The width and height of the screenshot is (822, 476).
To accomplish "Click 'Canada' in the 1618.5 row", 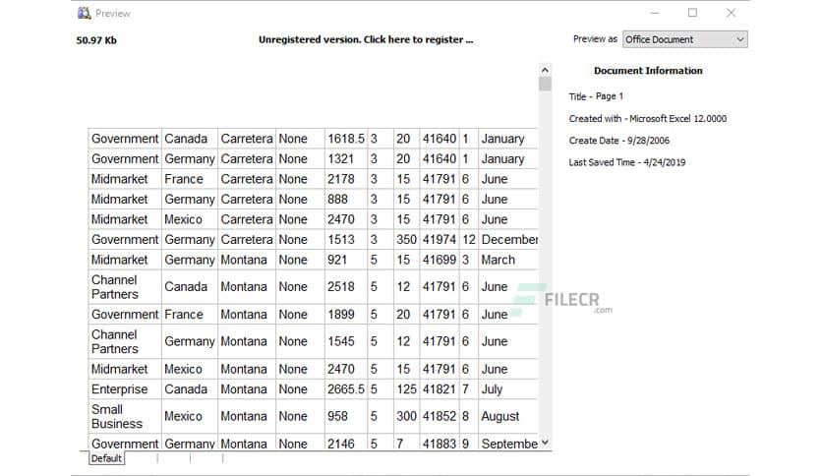I will click(x=190, y=139).
